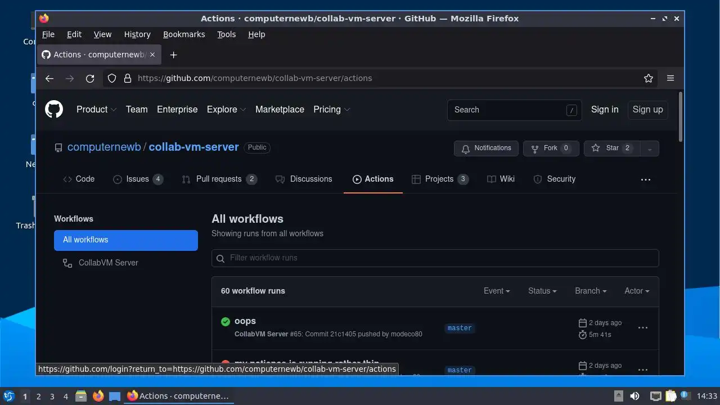Viewport: 720px width, 405px height.
Task: Click the Notifications bell button
Action: 486,148
